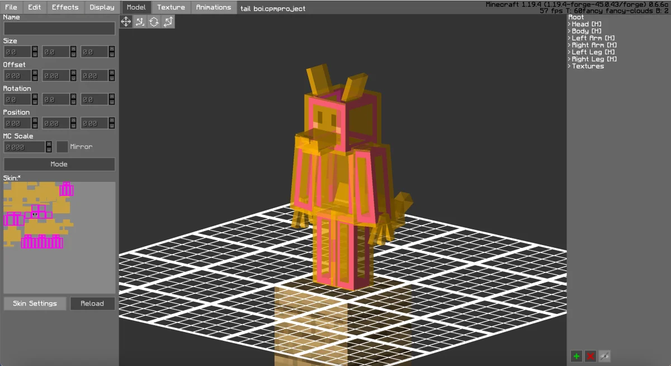Click the Size X value field
671x366 pixels.
click(x=17, y=51)
